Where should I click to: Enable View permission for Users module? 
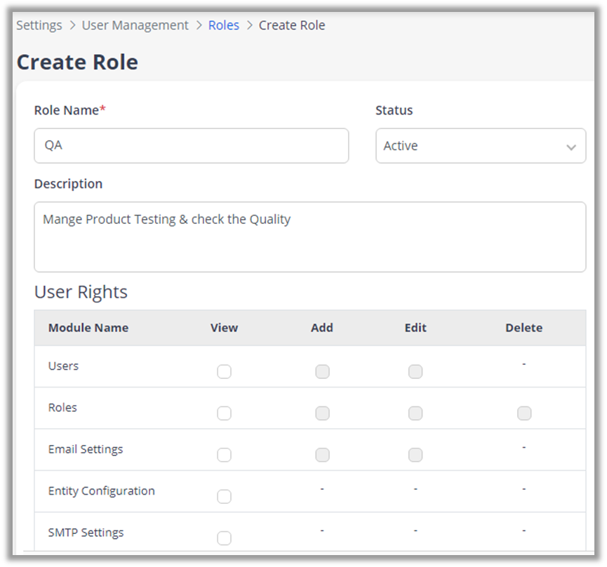(224, 372)
